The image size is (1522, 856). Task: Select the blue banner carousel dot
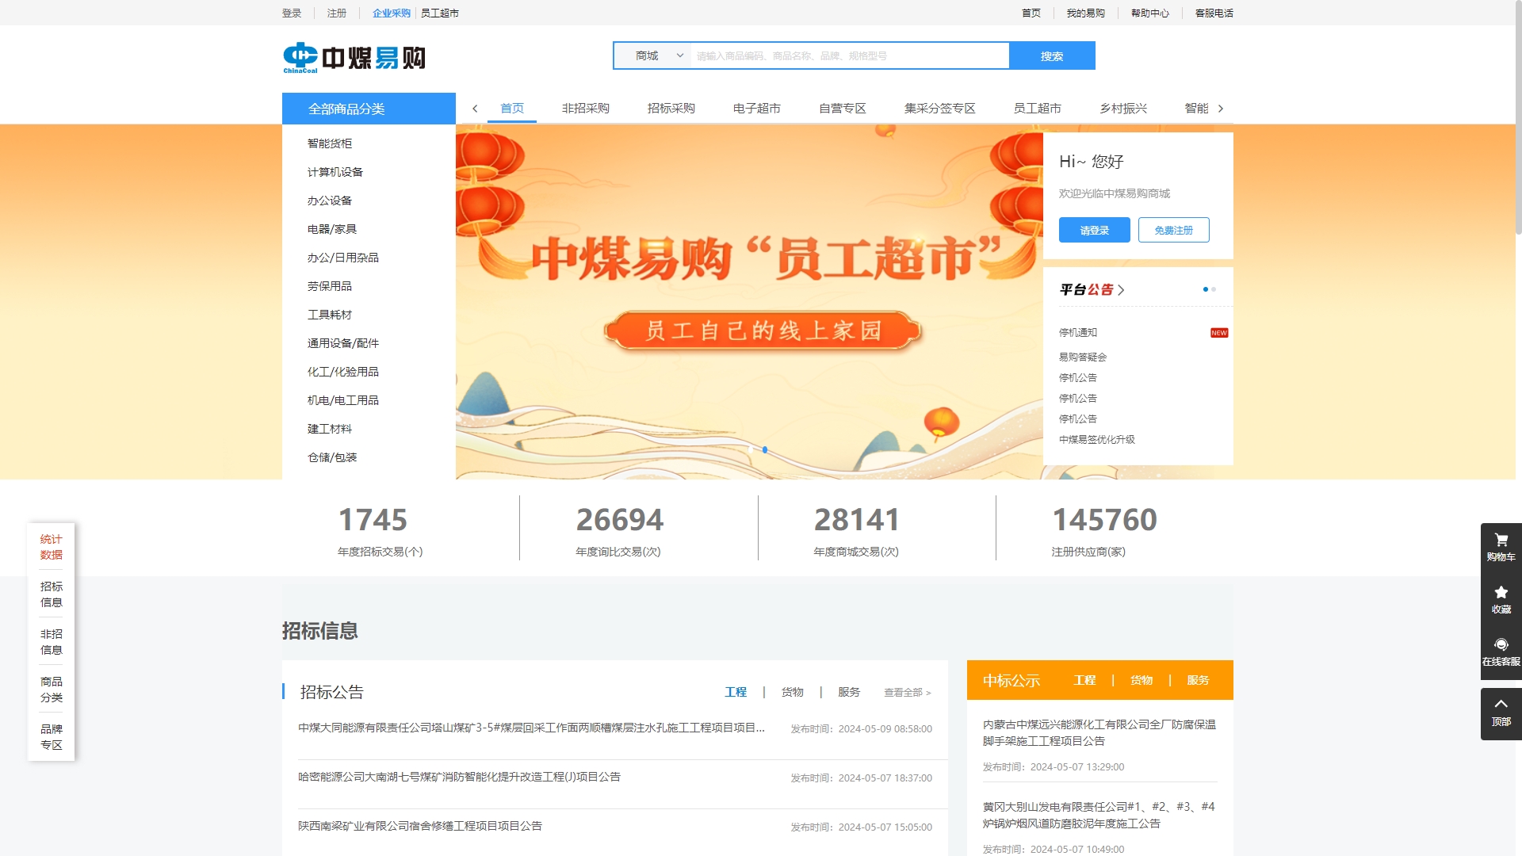[x=765, y=449]
